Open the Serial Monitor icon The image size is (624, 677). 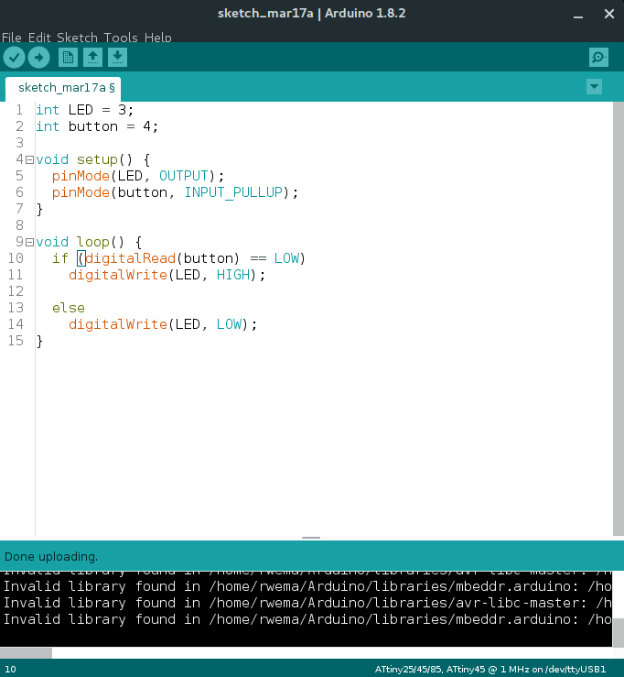(598, 57)
